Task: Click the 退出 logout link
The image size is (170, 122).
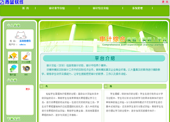Action: coord(165,2)
